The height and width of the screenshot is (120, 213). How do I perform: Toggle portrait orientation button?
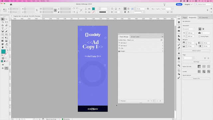[200, 29]
